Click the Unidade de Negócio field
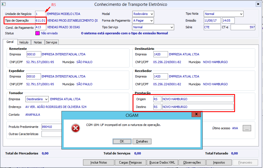Screen dimensions: 263x168 (40, 14)
